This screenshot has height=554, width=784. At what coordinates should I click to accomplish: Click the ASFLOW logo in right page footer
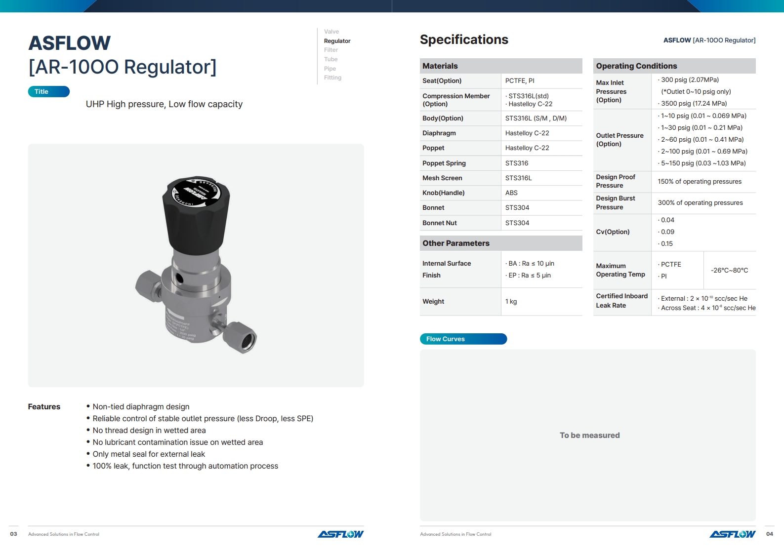click(x=732, y=534)
